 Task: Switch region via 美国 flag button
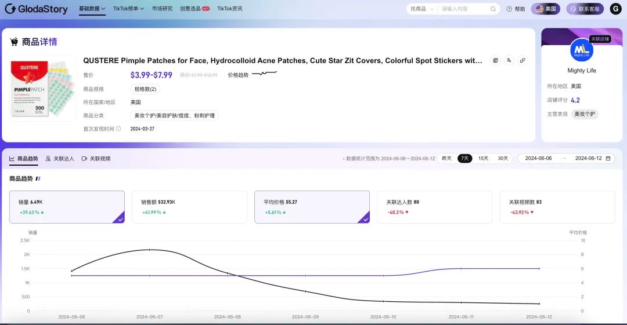(545, 9)
